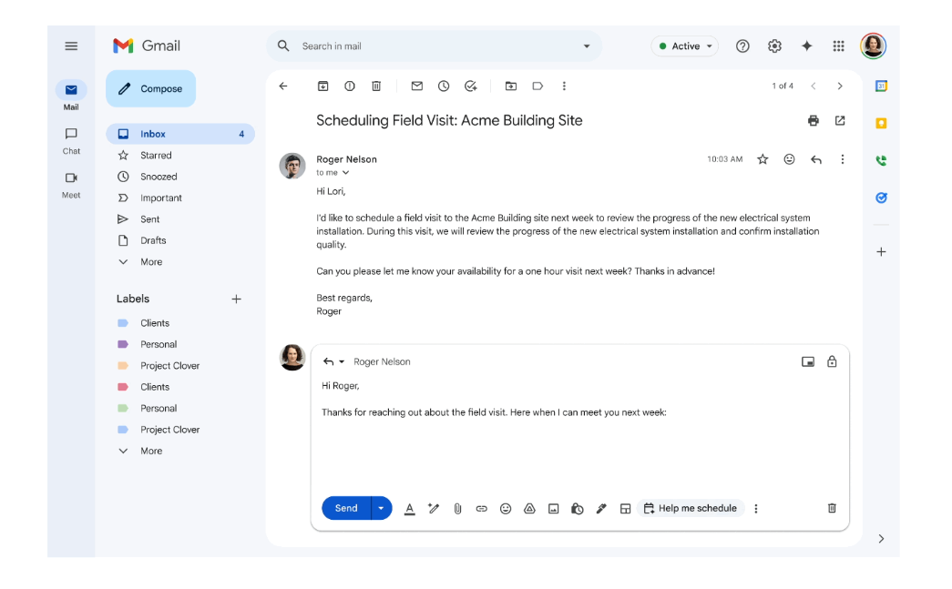Star the message from Roger Nelson
Viewport: 952px width, 589px height.
tap(763, 159)
